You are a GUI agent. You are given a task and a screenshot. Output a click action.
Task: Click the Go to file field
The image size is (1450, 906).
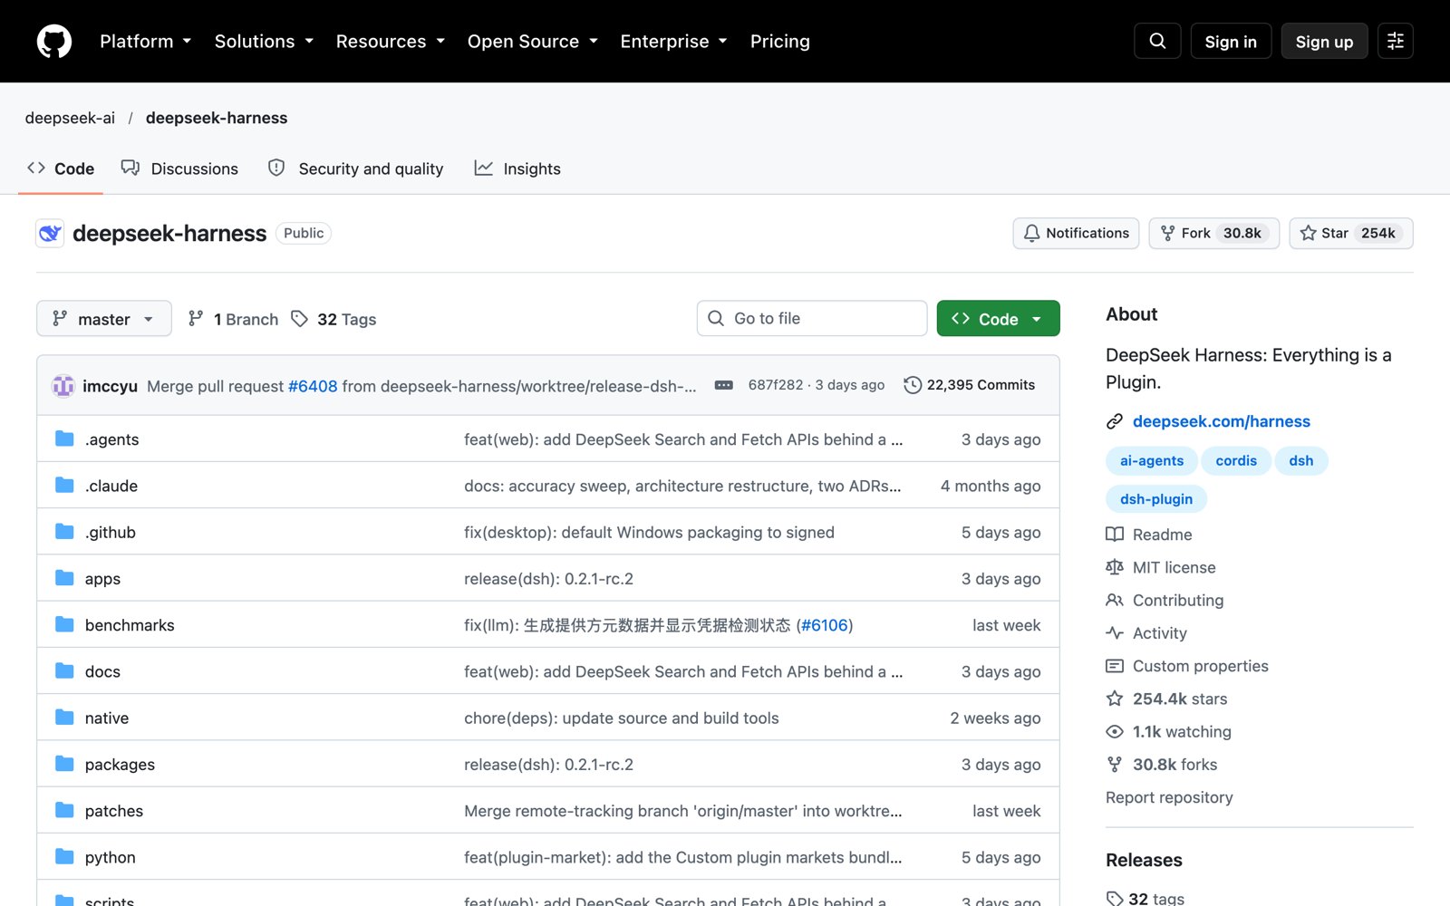tap(812, 319)
